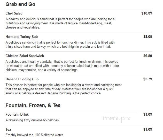Screen dimensions: 163x140
Task: Click the Tea $1.09 price
Action: (148, 129)
